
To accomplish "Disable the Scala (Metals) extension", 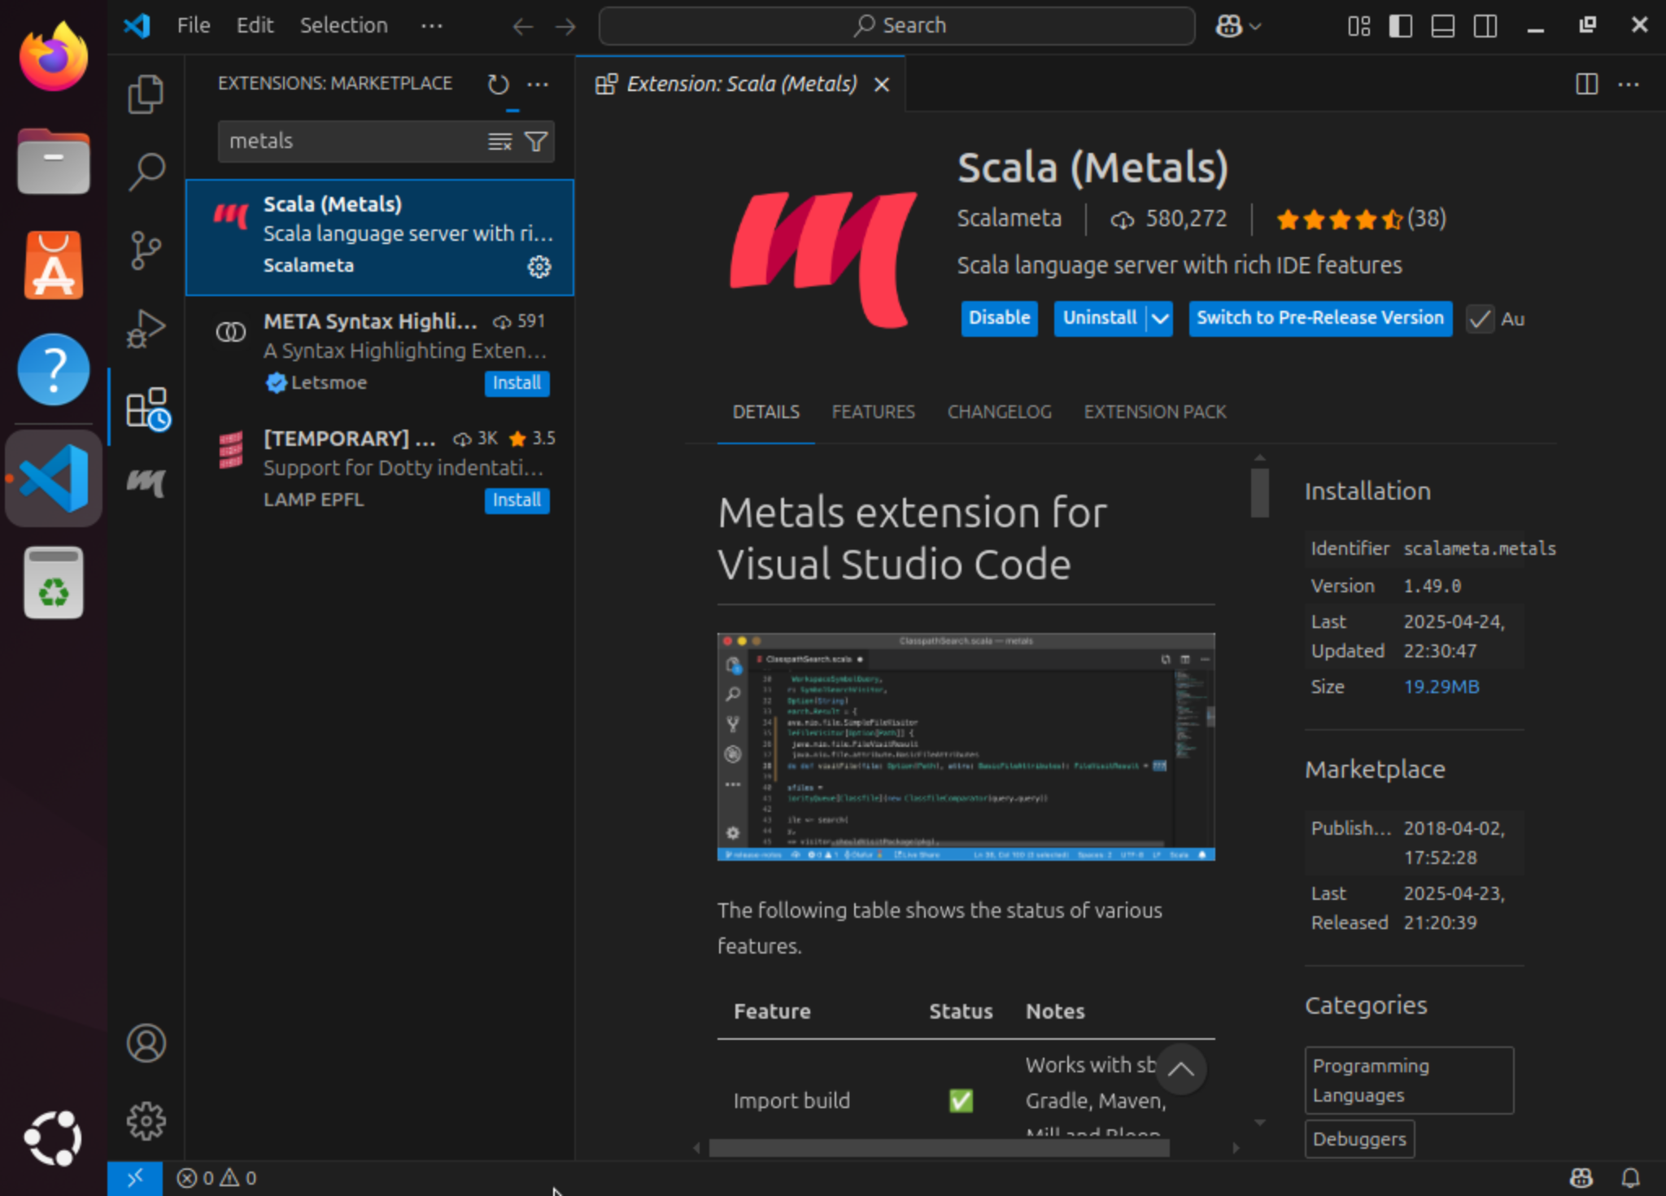I will pos(999,318).
